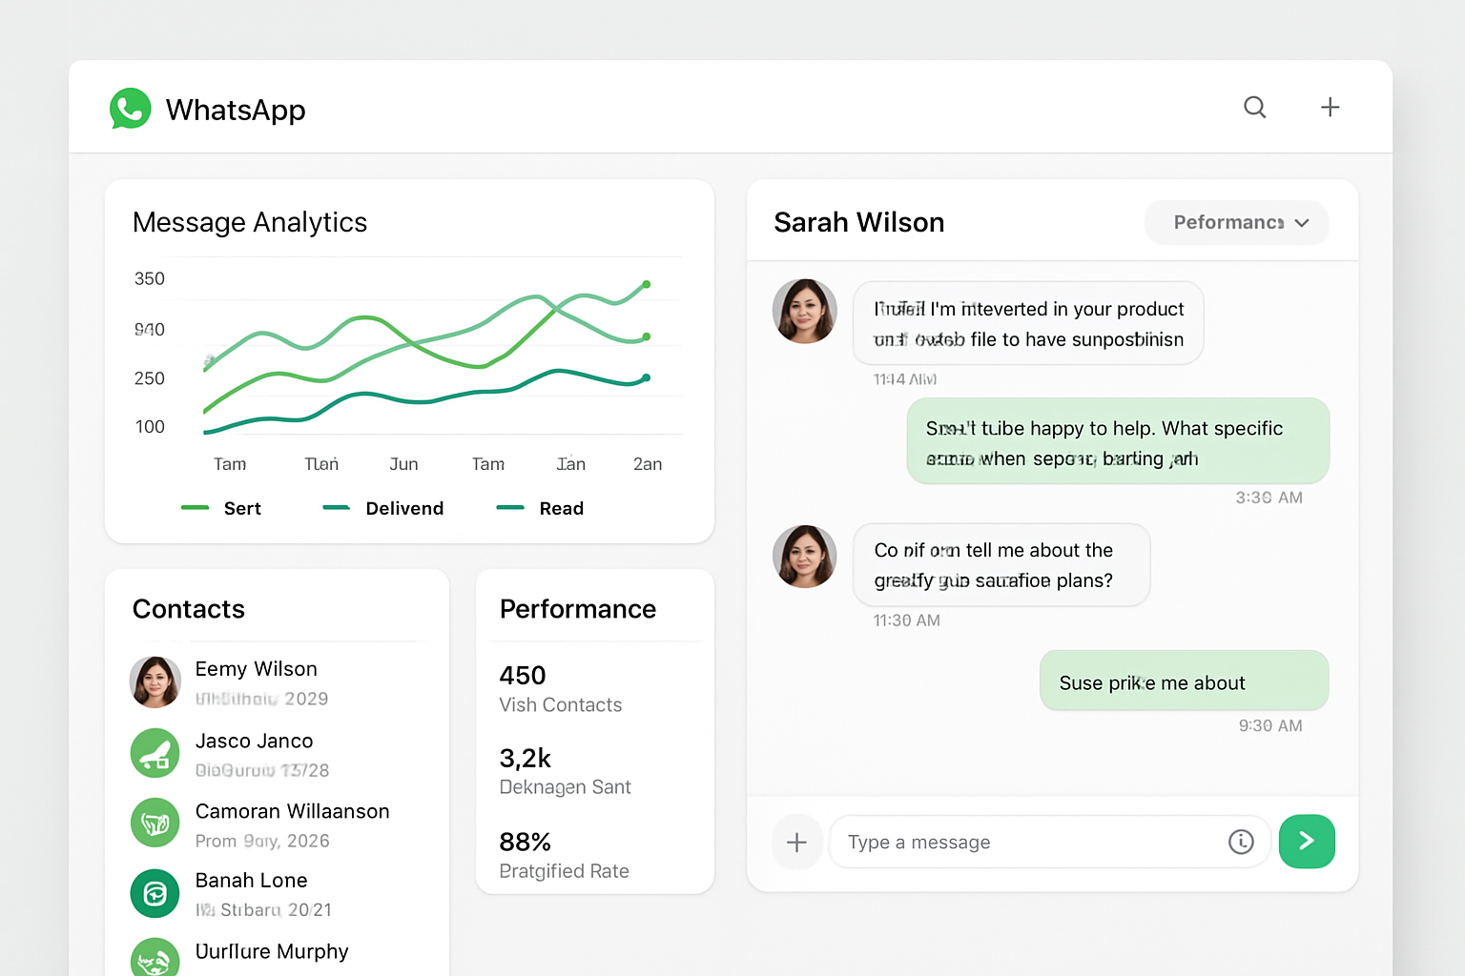Select contact name Eemy Wilson
The height and width of the screenshot is (976, 1465).
coord(257,669)
